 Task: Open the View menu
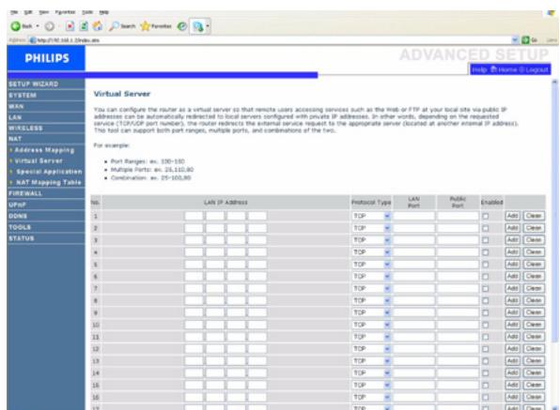coord(44,12)
